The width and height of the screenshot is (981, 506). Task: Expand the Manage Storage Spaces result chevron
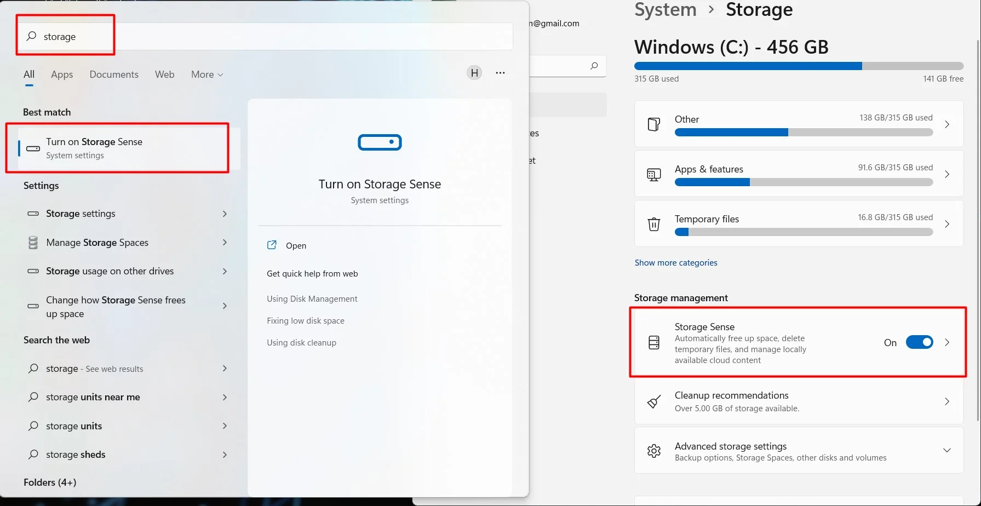pyautogui.click(x=225, y=242)
